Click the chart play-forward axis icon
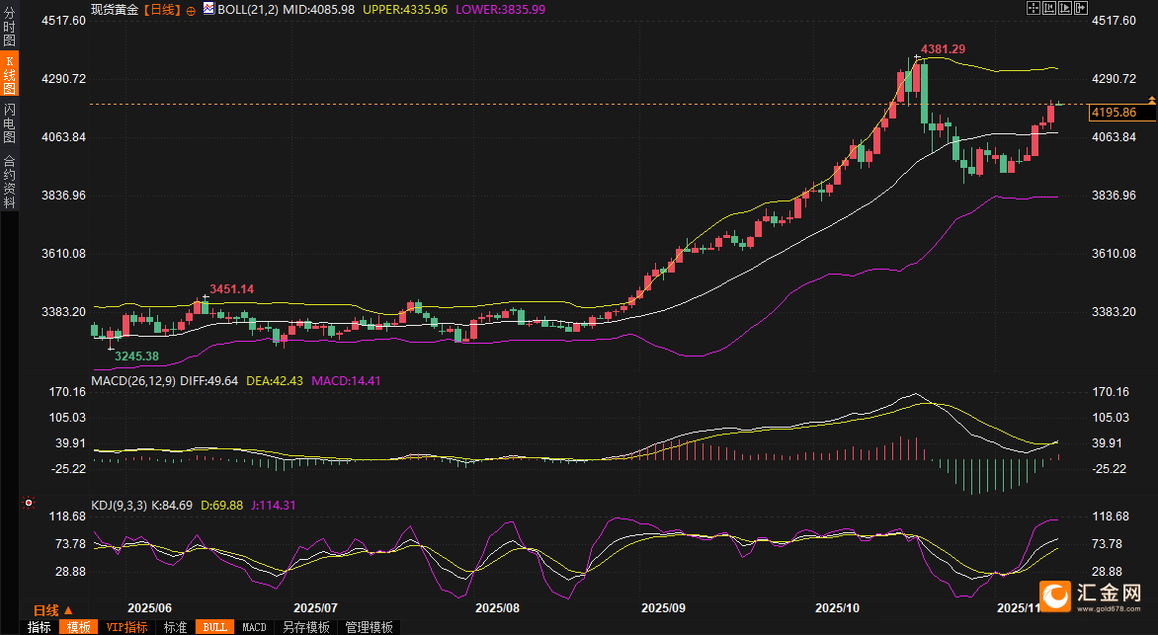 tap(1064, 8)
